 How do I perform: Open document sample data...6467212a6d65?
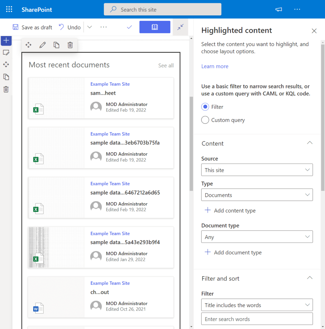tap(125, 192)
